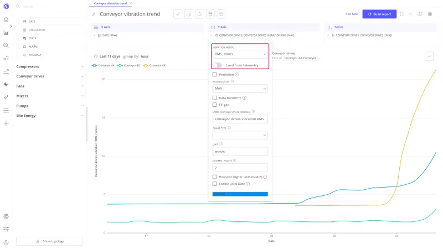This screenshot has width=443, height=249.
Task: Click the See task link
Action: point(352,14)
